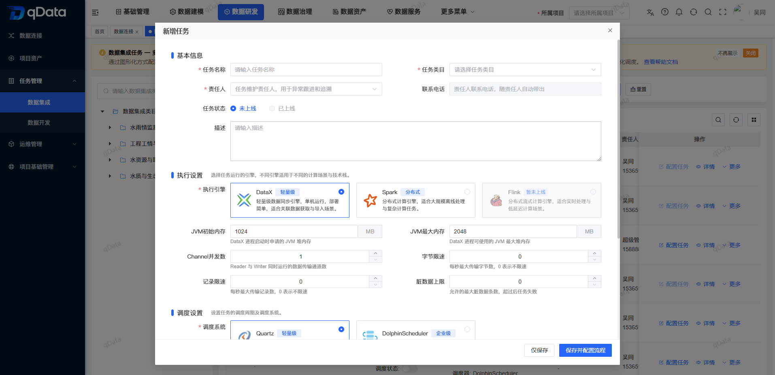The width and height of the screenshot is (775, 375).
Task: Open the 所属项目 select dropdown
Action: (599, 13)
